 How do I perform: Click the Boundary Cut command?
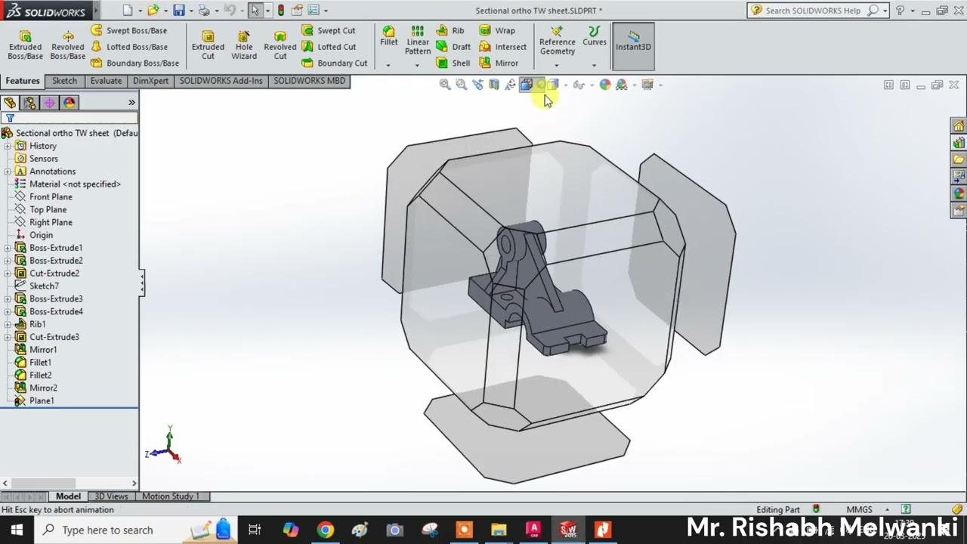tap(335, 63)
